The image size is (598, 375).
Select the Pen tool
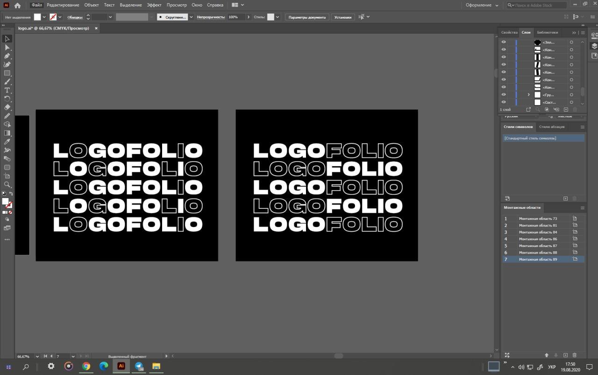[x=7, y=56]
